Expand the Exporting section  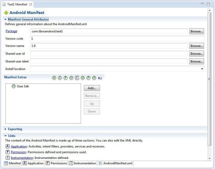point(5,129)
